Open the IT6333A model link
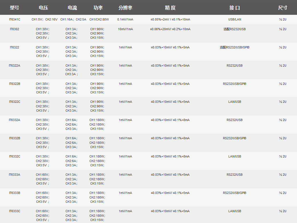The image size is (297, 223). coord(15,175)
